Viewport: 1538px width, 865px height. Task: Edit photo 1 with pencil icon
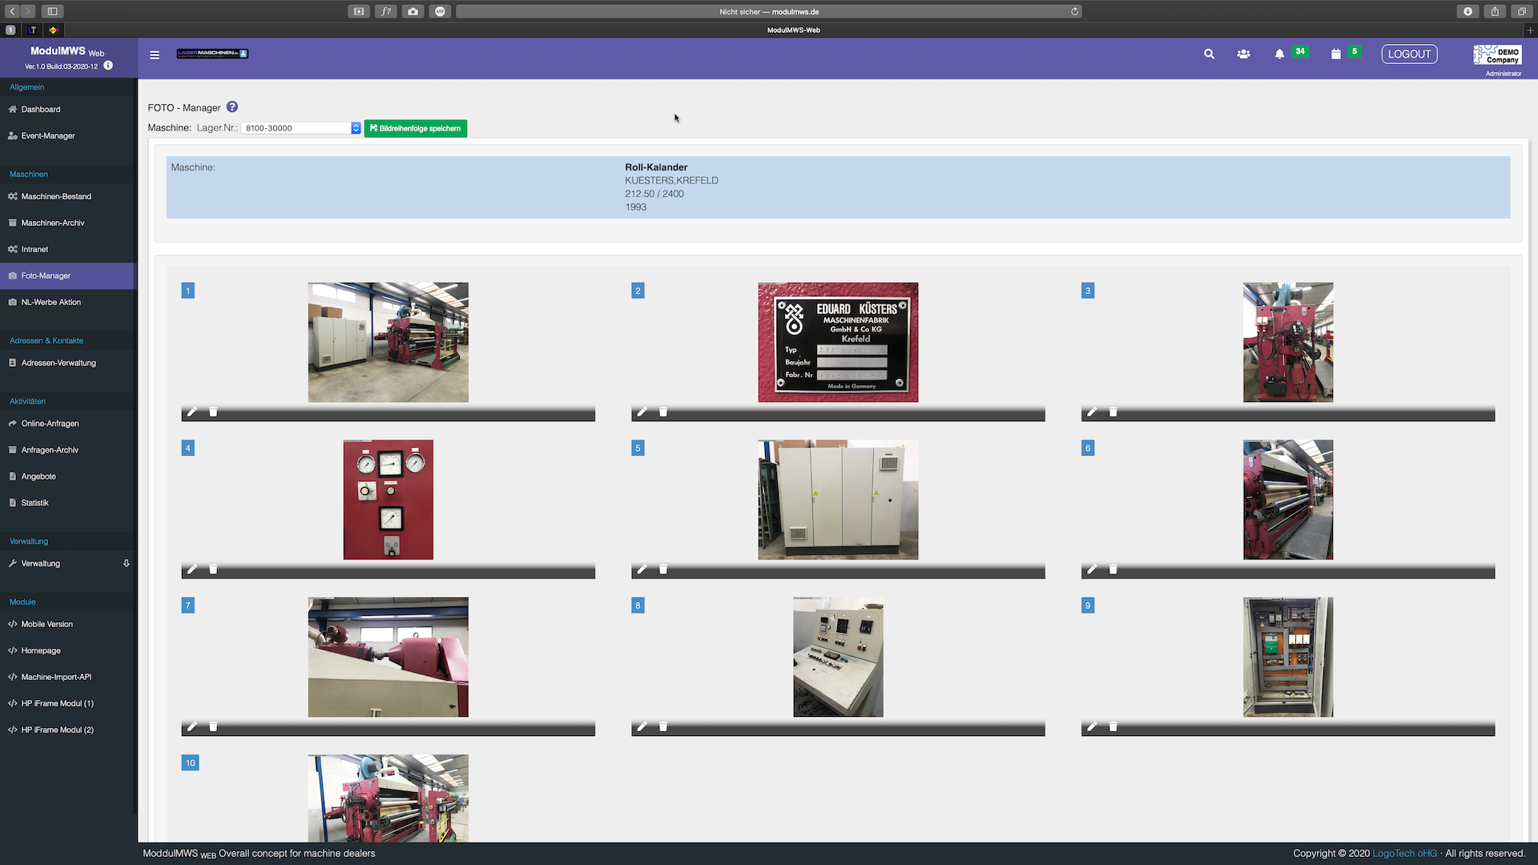[192, 412]
